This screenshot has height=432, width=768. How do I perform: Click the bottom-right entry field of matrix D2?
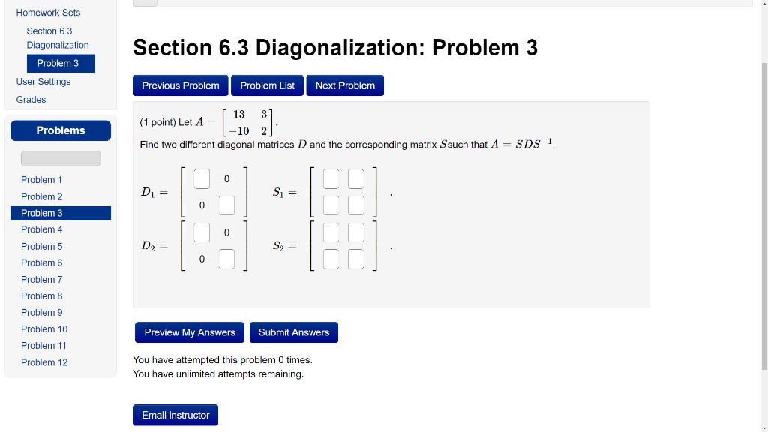[226, 259]
